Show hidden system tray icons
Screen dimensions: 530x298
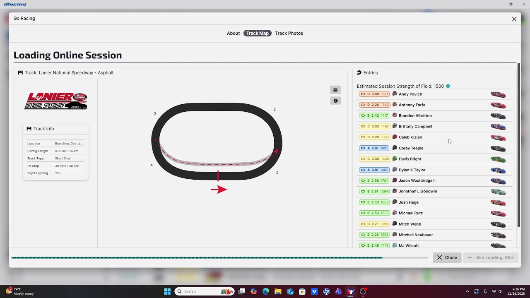(x=467, y=291)
